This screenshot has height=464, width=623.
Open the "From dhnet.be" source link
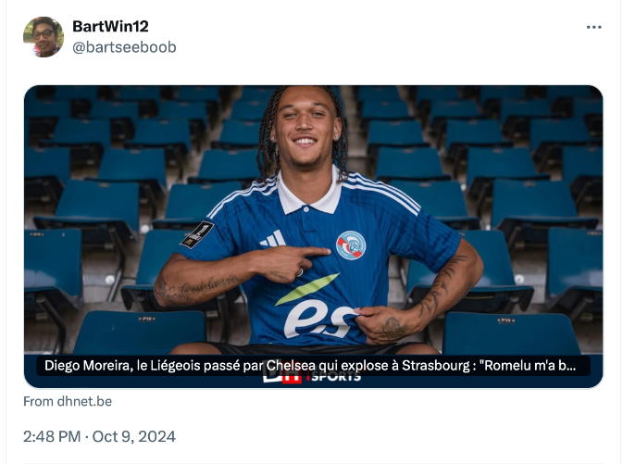[68, 401]
